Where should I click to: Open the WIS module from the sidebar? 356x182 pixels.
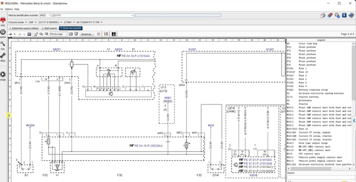(x=3, y=22)
